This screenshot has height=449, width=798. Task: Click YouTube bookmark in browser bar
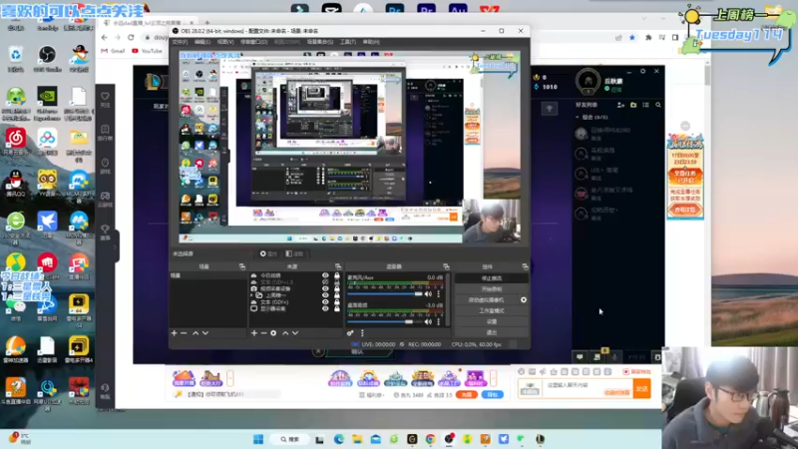pyautogui.click(x=147, y=51)
